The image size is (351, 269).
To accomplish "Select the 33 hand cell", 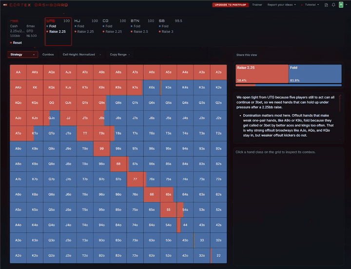I will pyautogui.click(x=202, y=240).
